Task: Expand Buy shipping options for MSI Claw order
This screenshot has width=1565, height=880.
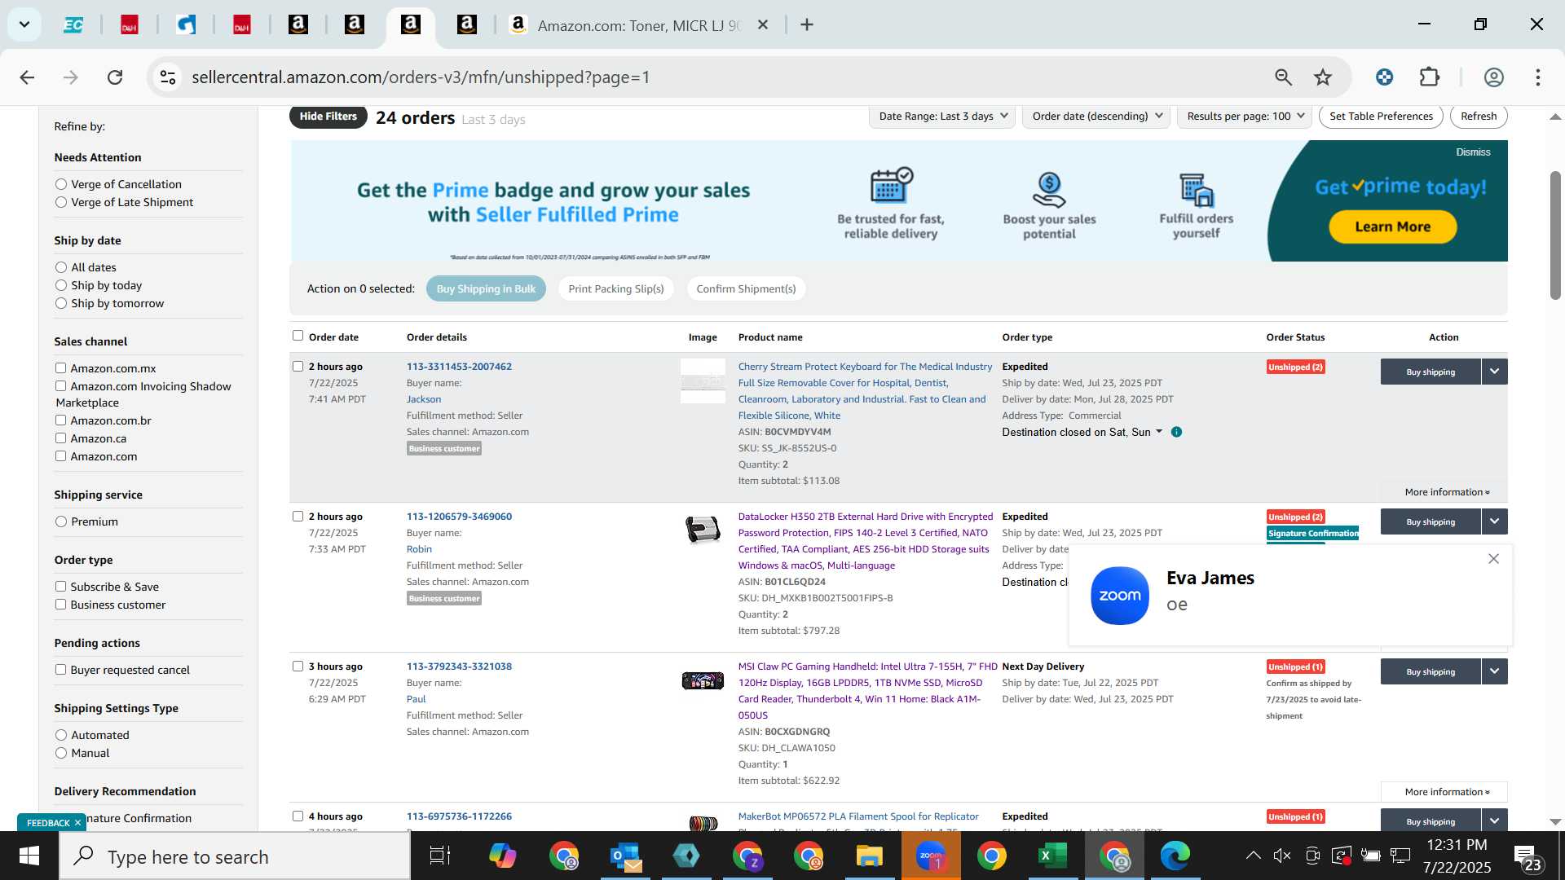Action: (x=1494, y=671)
